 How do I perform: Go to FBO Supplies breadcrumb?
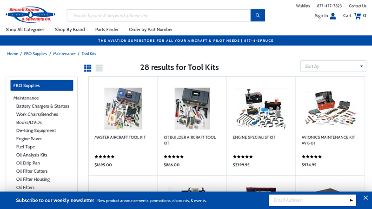[x=36, y=54]
